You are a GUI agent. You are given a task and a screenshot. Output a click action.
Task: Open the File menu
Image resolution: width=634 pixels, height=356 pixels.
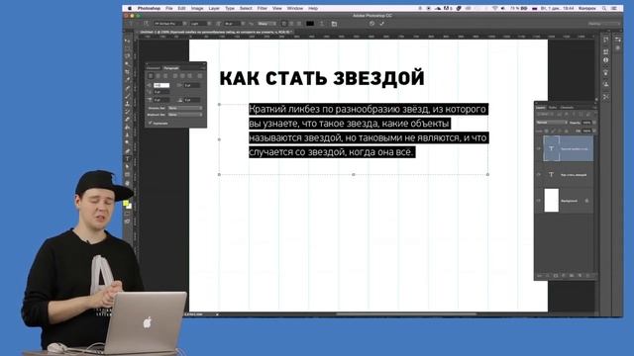click(x=169, y=8)
